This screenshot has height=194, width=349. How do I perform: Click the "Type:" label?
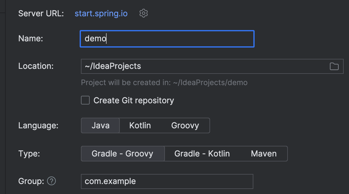pyautogui.click(x=29, y=154)
